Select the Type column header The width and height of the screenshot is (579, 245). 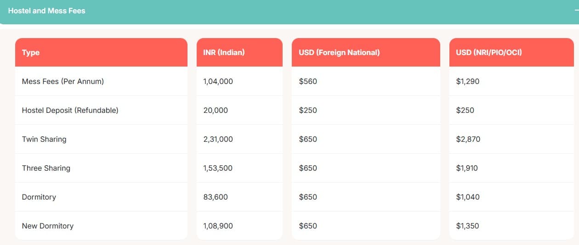[31, 52]
